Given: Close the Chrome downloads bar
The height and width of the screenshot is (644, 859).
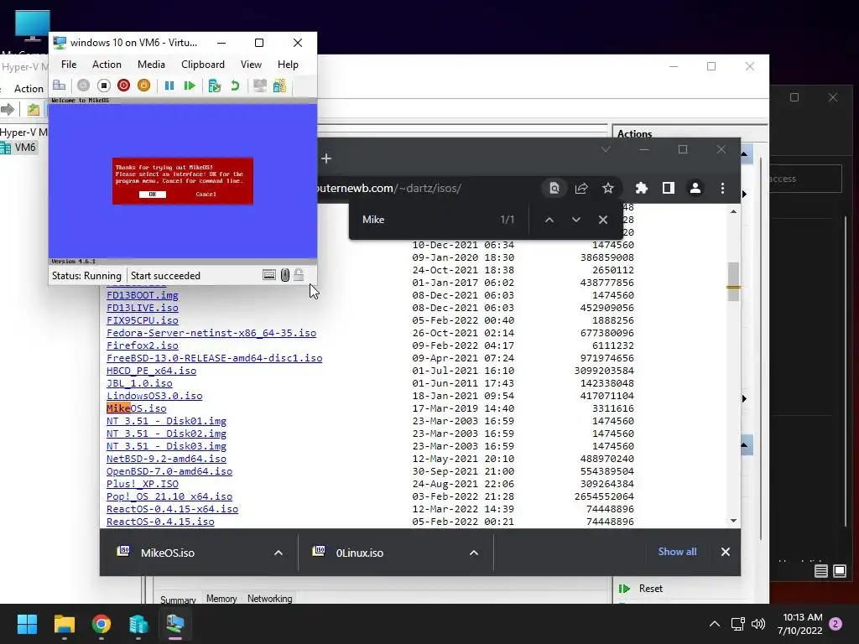Looking at the screenshot, I should point(726,552).
